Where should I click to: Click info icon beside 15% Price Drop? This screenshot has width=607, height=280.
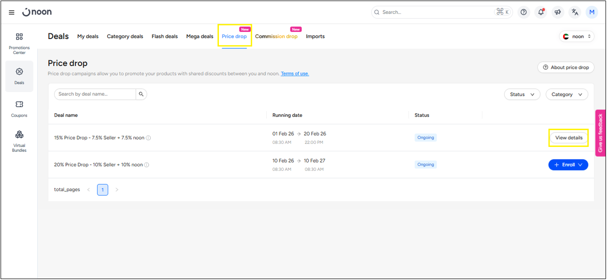[x=148, y=138]
